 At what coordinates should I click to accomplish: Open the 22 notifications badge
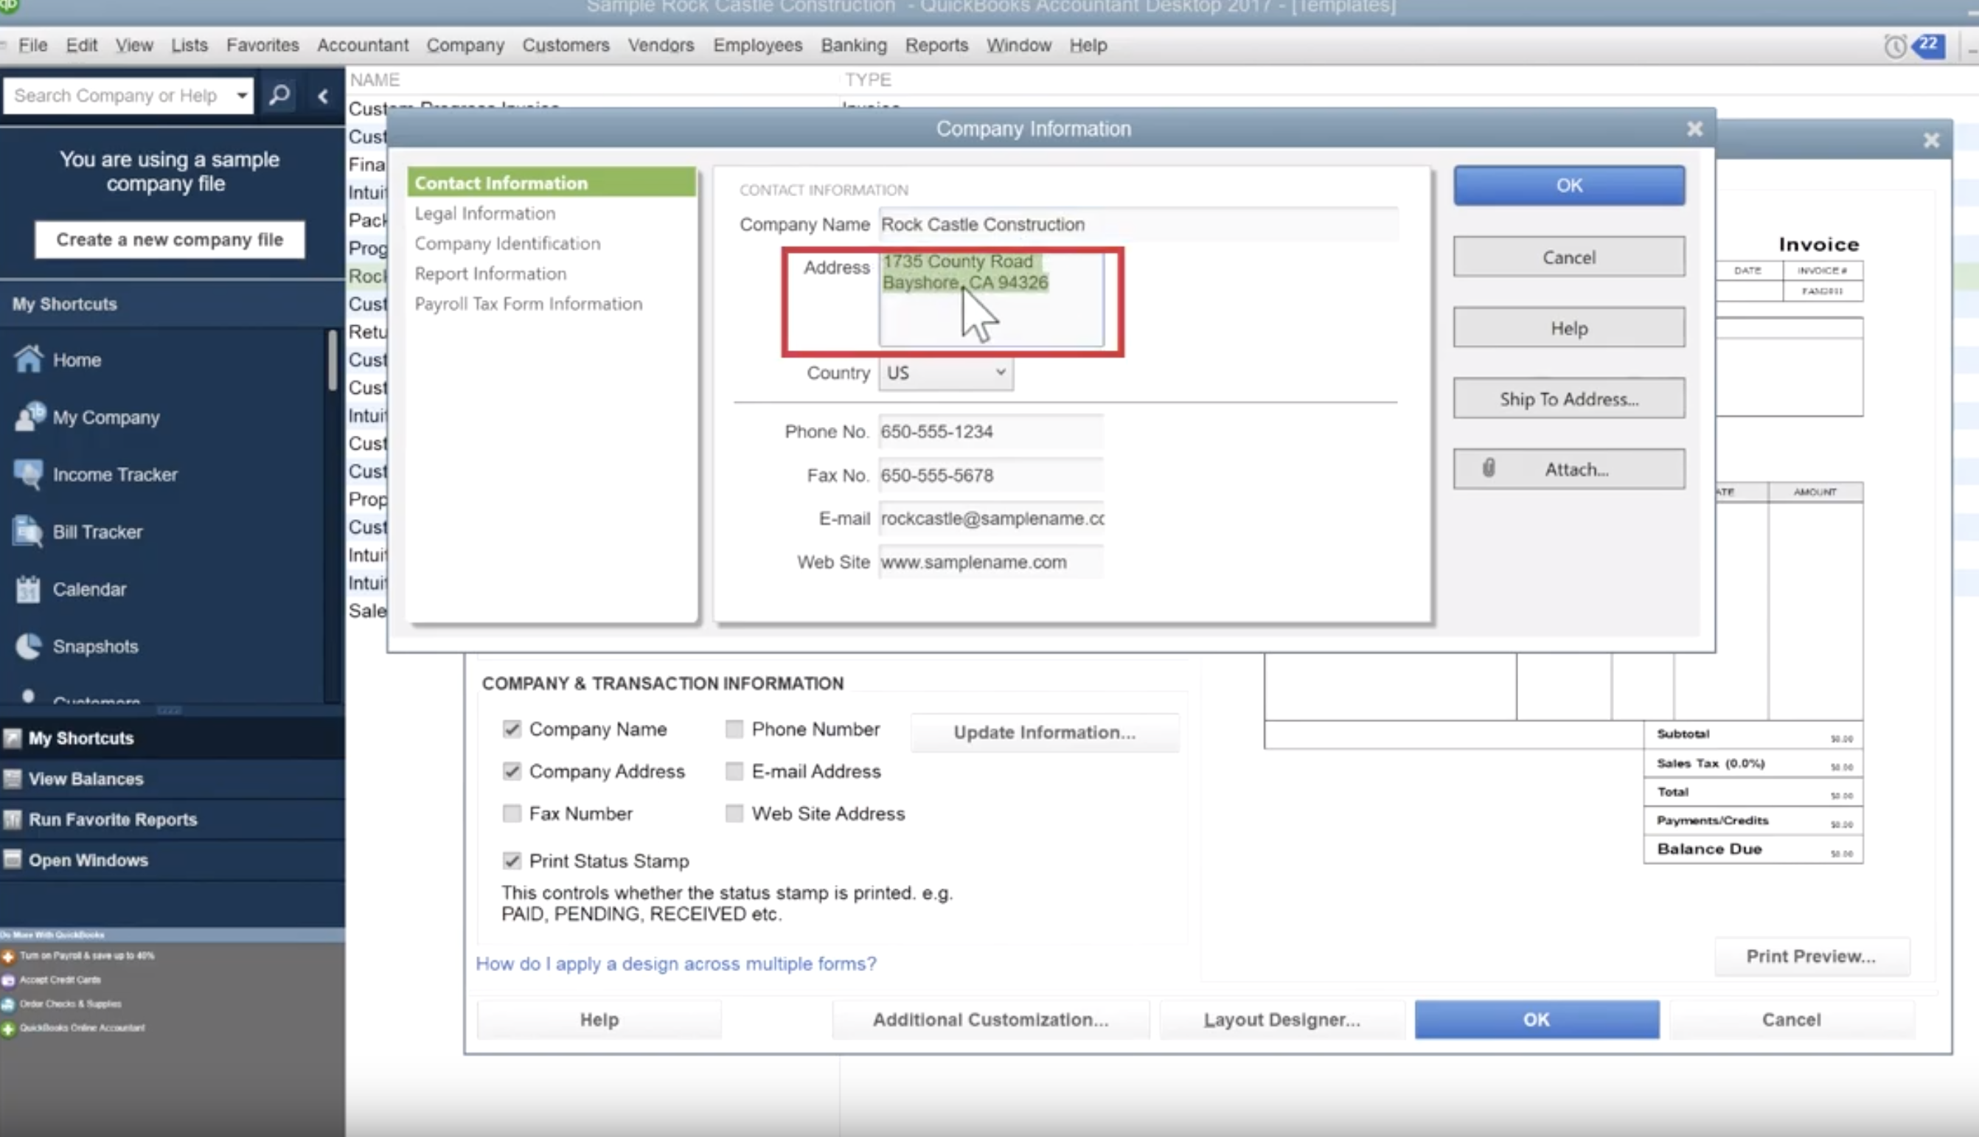[x=1928, y=44]
